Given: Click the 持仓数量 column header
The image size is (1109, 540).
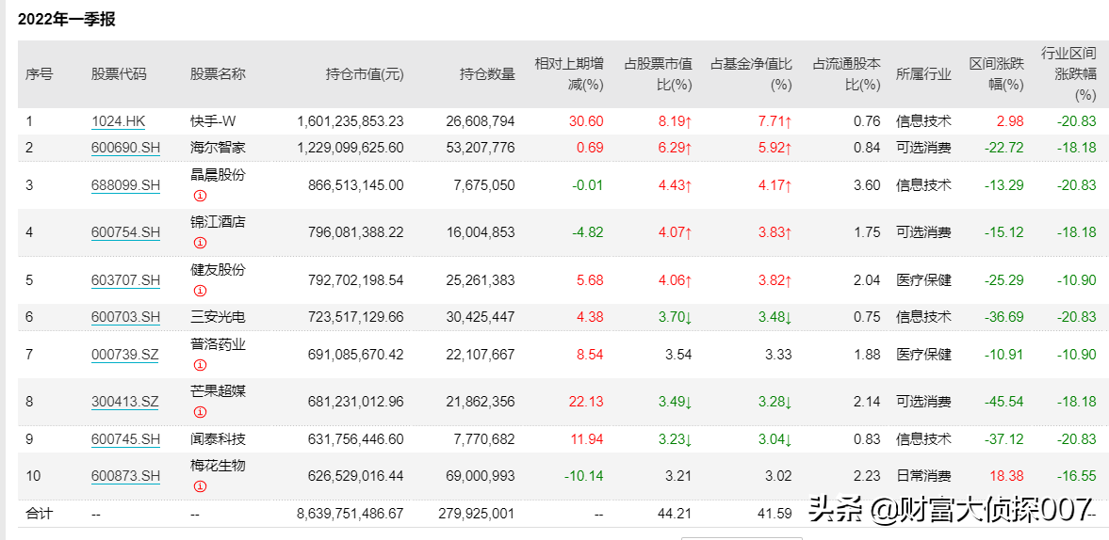Looking at the screenshot, I should [487, 74].
